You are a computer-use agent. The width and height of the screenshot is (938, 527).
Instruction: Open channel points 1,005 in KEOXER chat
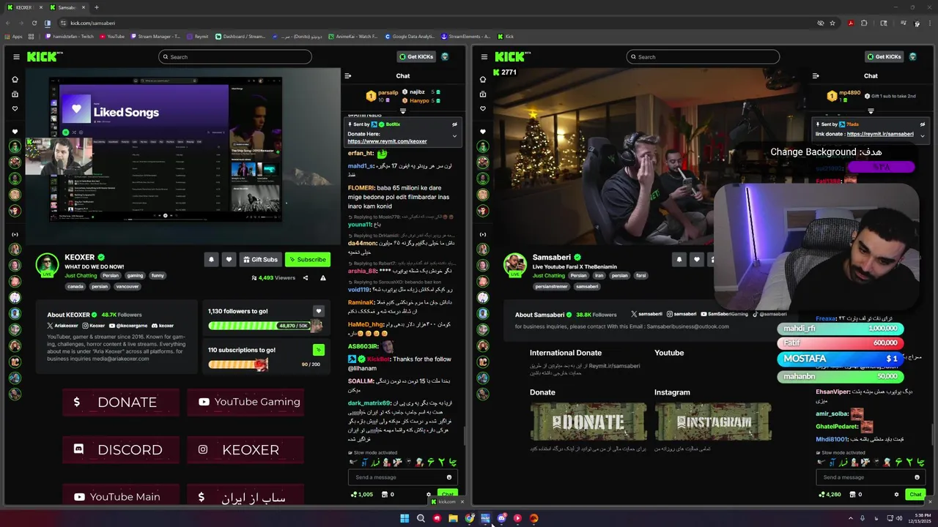tap(362, 494)
